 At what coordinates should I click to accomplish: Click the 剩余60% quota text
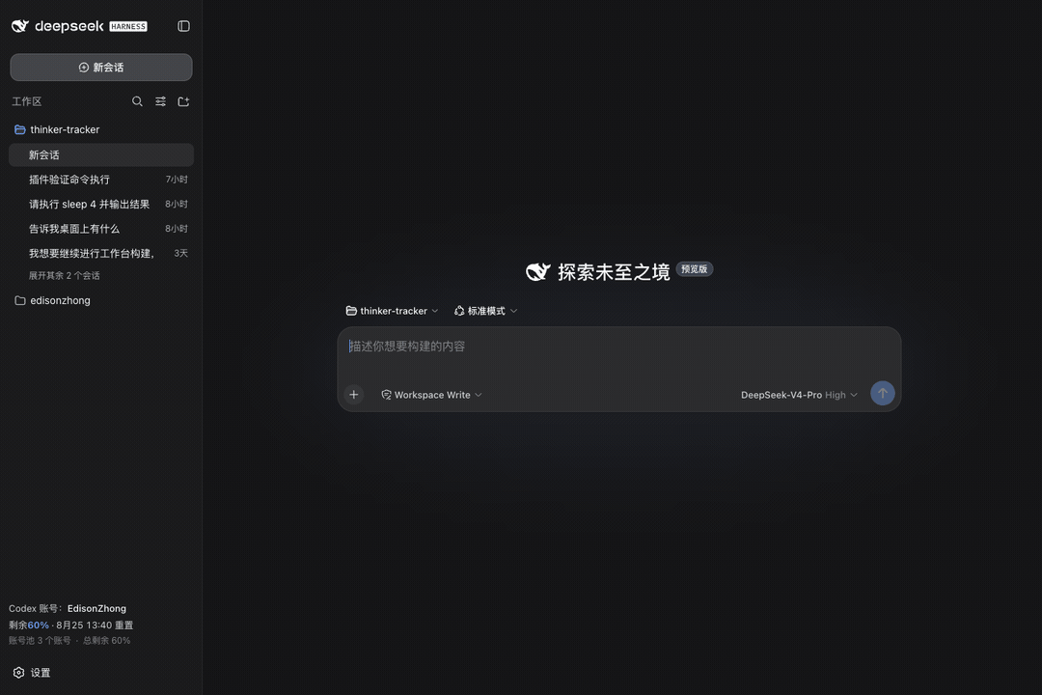pyautogui.click(x=29, y=625)
